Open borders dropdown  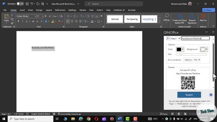[102, 21]
